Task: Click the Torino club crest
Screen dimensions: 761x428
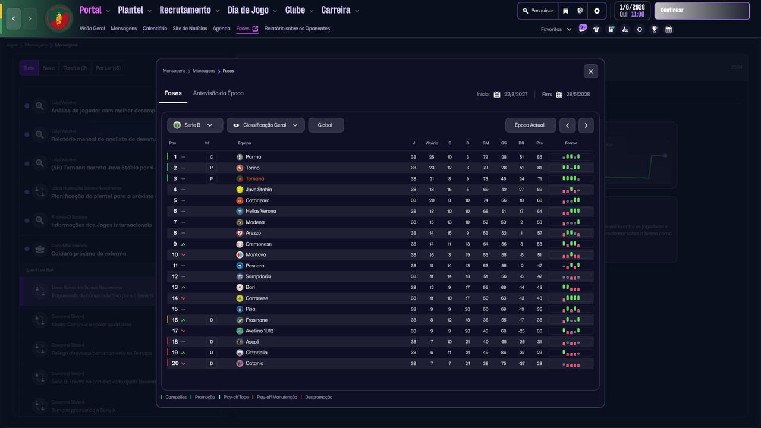Action: click(x=240, y=168)
